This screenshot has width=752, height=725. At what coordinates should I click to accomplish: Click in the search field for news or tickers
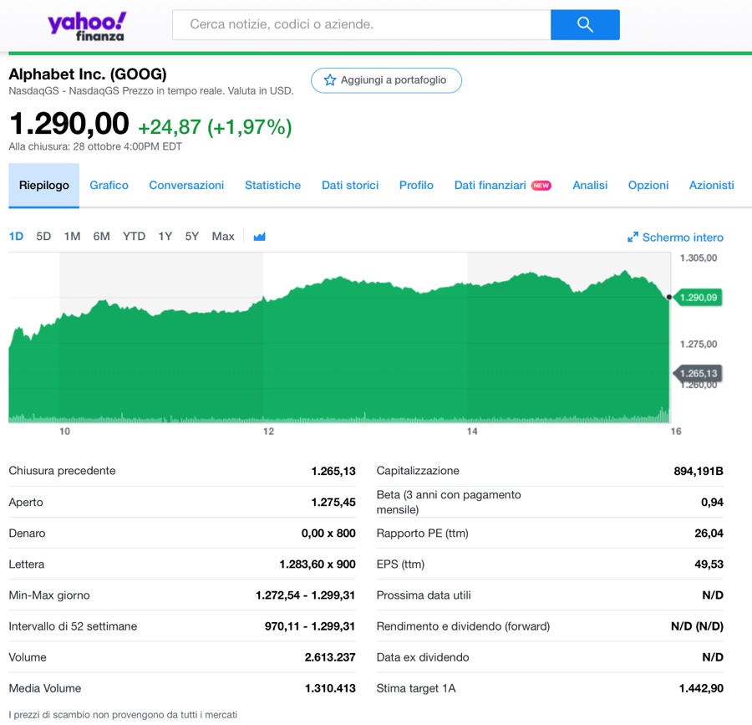point(362,25)
